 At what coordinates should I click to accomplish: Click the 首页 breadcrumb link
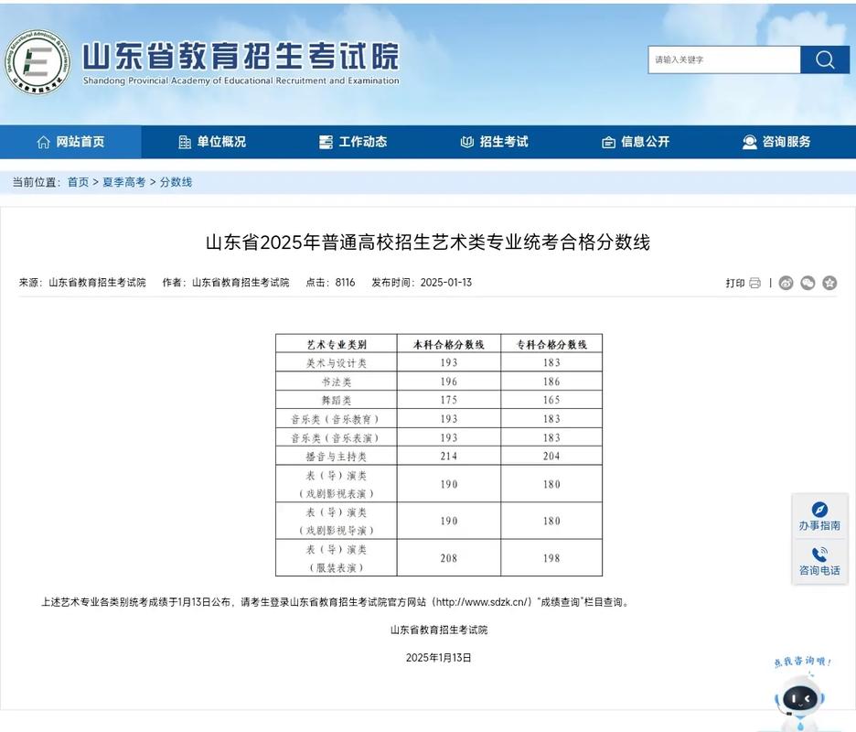(x=78, y=181)
